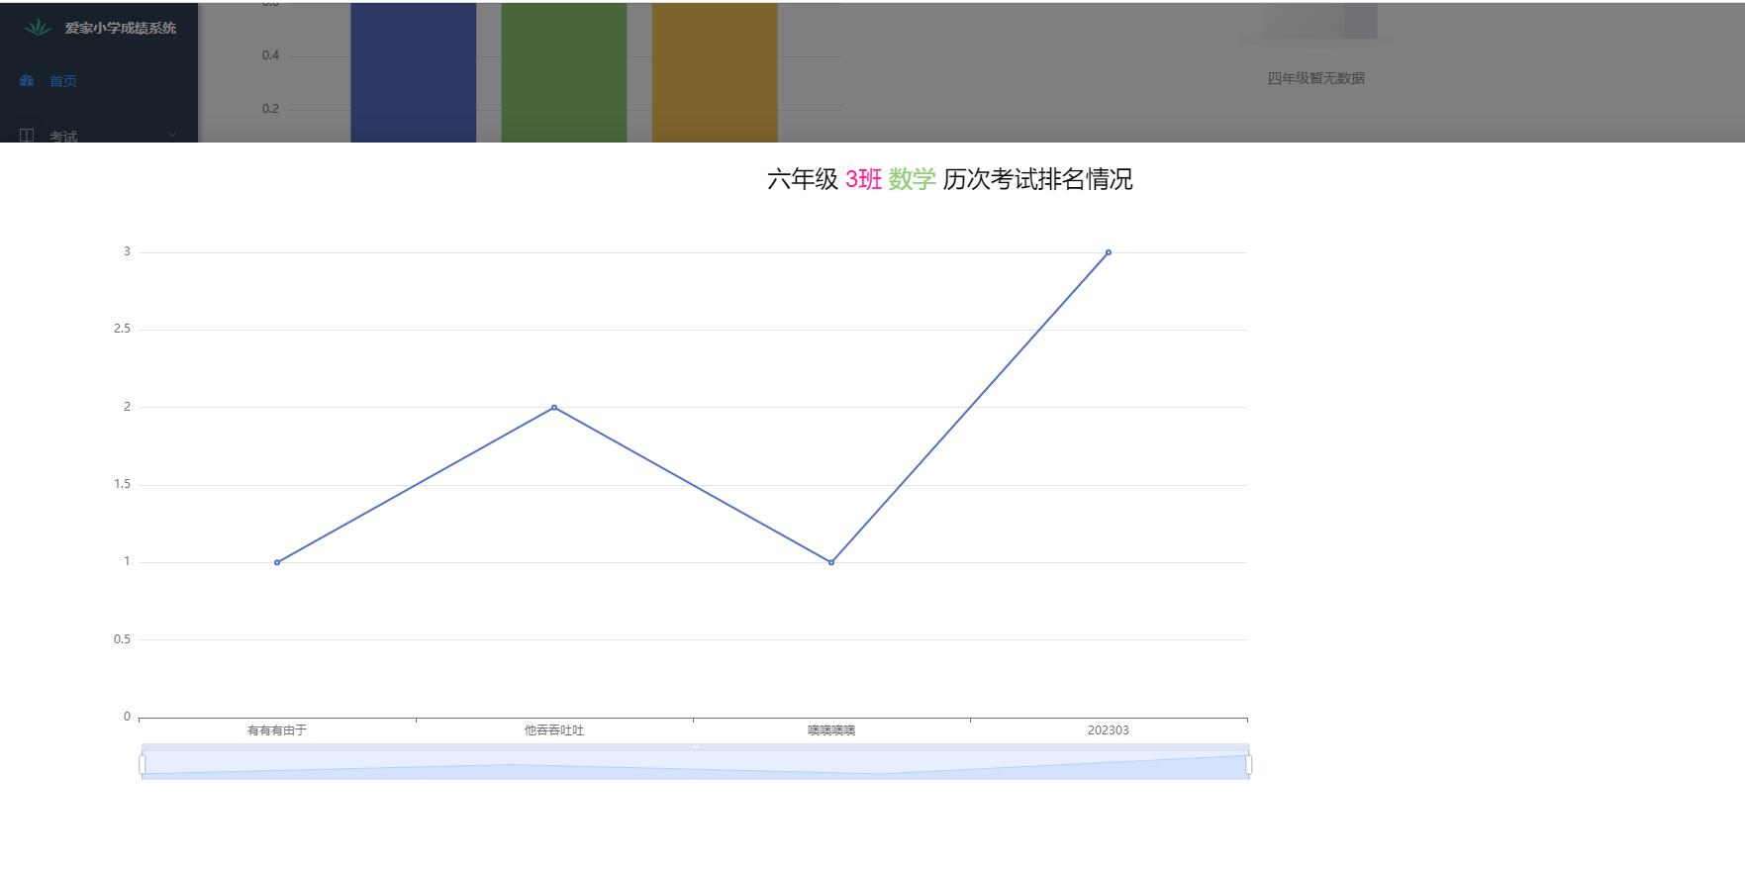Click the data point above 202303

point(1109,252)
